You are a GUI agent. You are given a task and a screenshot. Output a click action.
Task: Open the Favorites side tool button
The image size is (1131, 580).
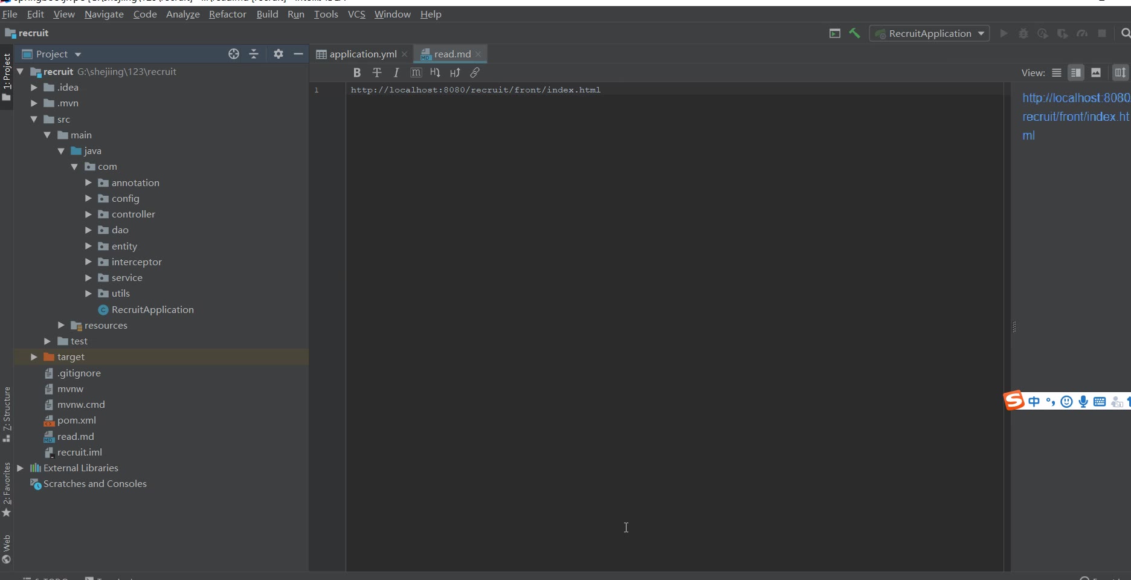pos(7,489)
